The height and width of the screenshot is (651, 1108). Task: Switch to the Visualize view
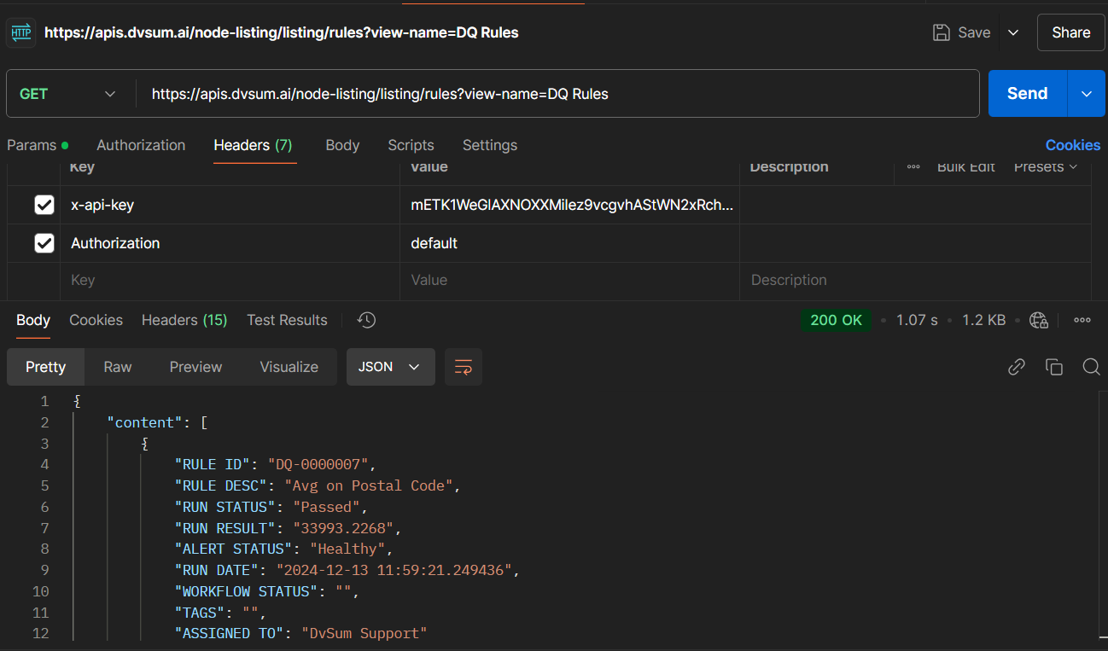tap(289, 367)
